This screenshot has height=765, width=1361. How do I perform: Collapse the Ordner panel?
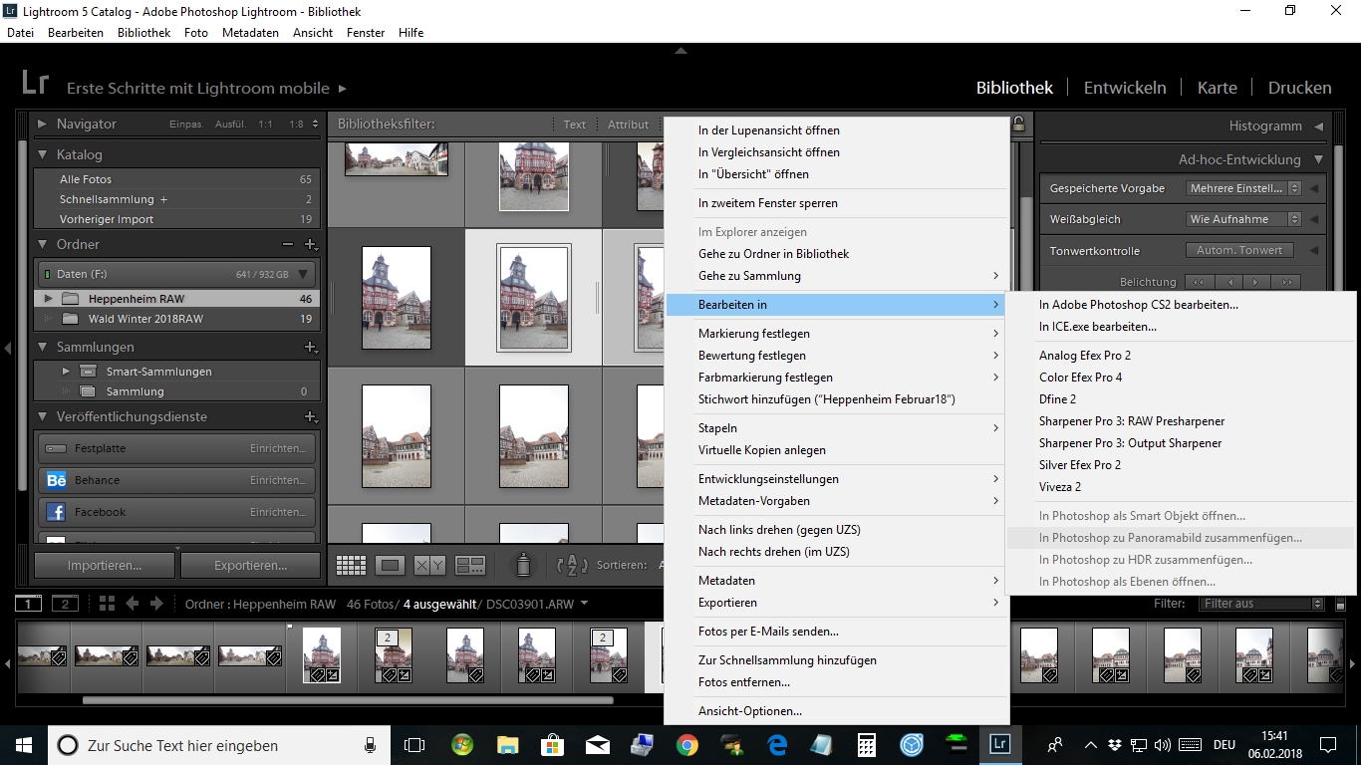point(43,244)
